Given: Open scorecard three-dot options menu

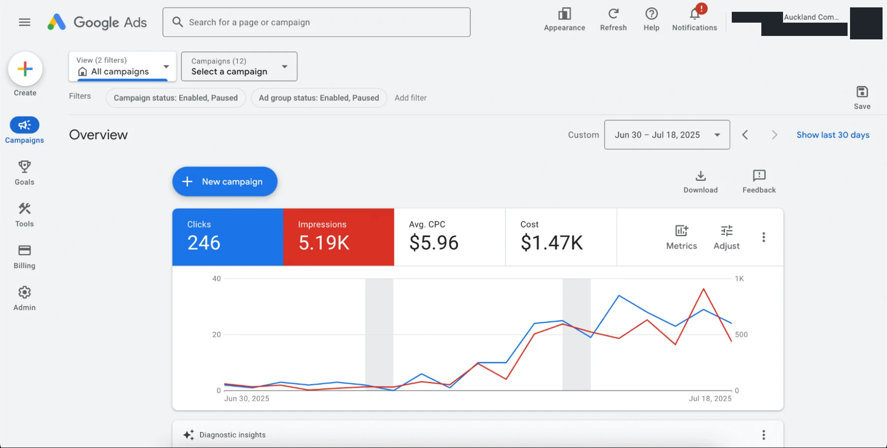Looking at the screenshot, I should pos(763,237).
